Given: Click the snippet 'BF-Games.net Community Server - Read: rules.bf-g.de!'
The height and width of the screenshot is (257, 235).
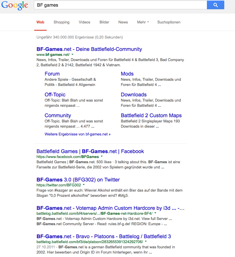Looking at the screenshot, I should click(102, 224).
